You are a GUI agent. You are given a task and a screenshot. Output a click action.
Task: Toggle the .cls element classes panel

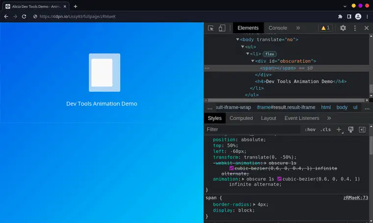coord(325,130)
